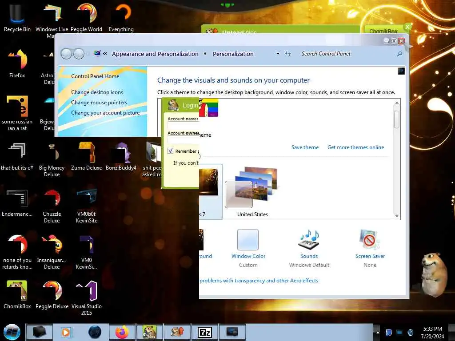The image size is (455, 341).
Task: Open the Firefox desktop icon
Action: pos(17,63)
